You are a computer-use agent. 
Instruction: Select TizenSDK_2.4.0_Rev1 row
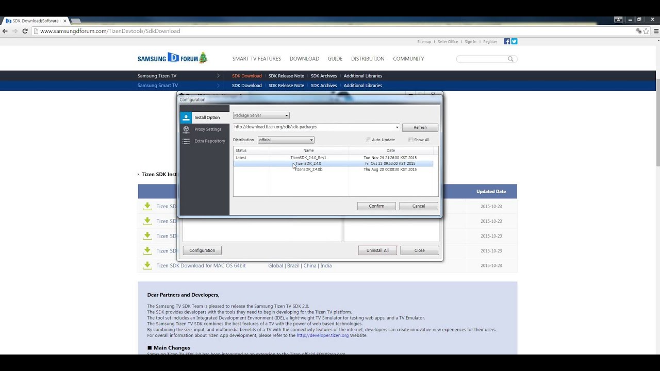point(333,158)
